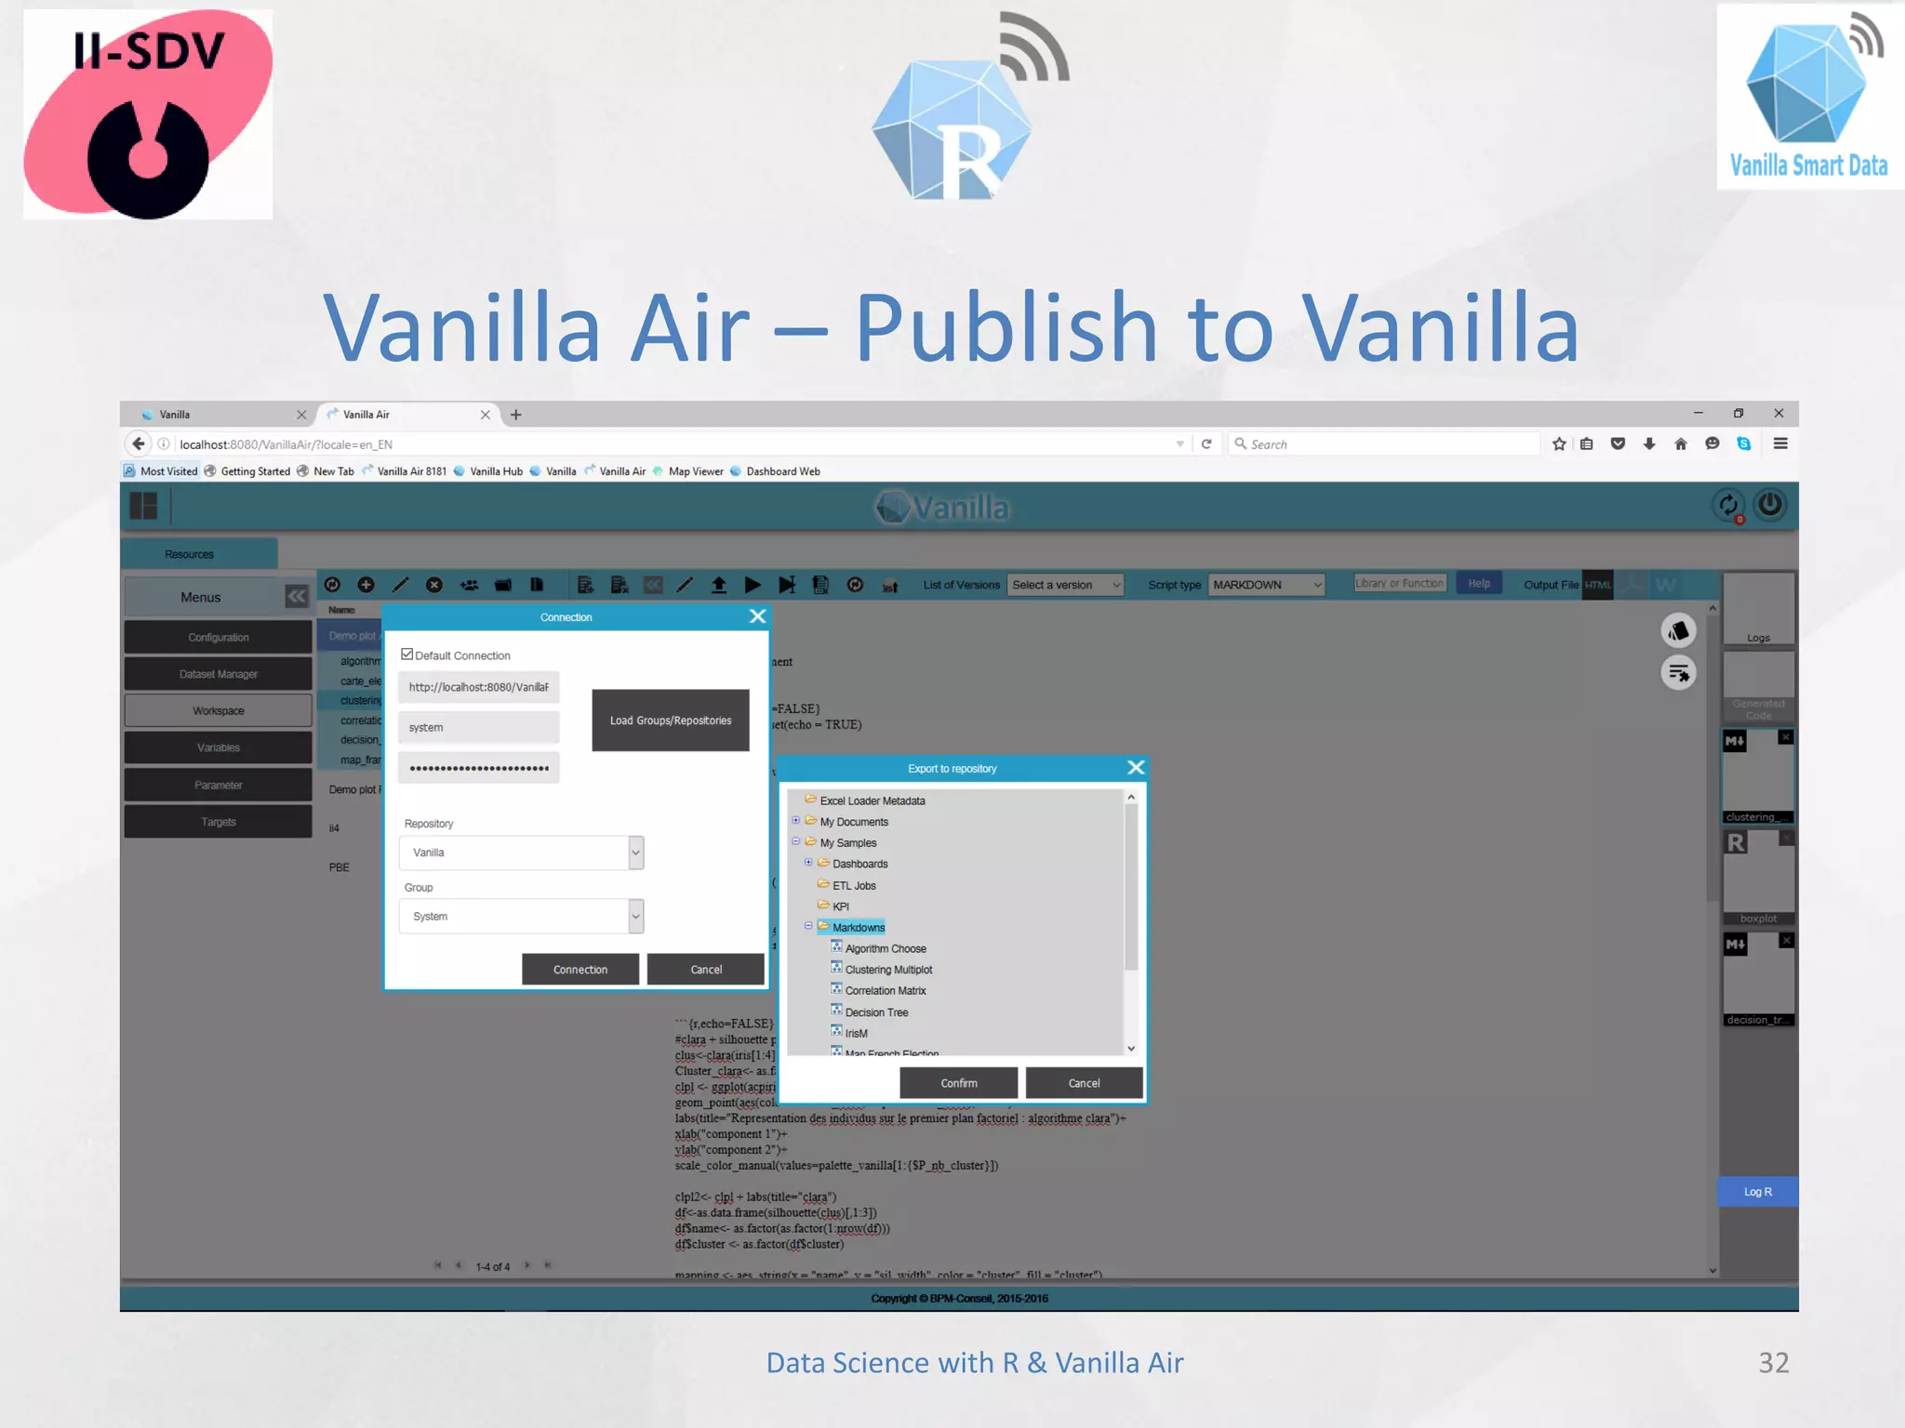Click the grey double-chevron back toolbar icon

(x=654, y=585)
